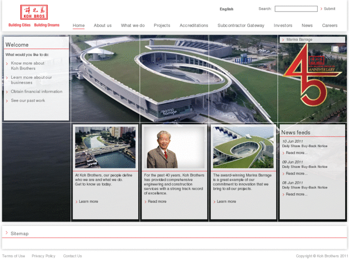Click the Marina Barrage small thumbnail
Viewport: 349px width, 262px height.
click(243, 148)
